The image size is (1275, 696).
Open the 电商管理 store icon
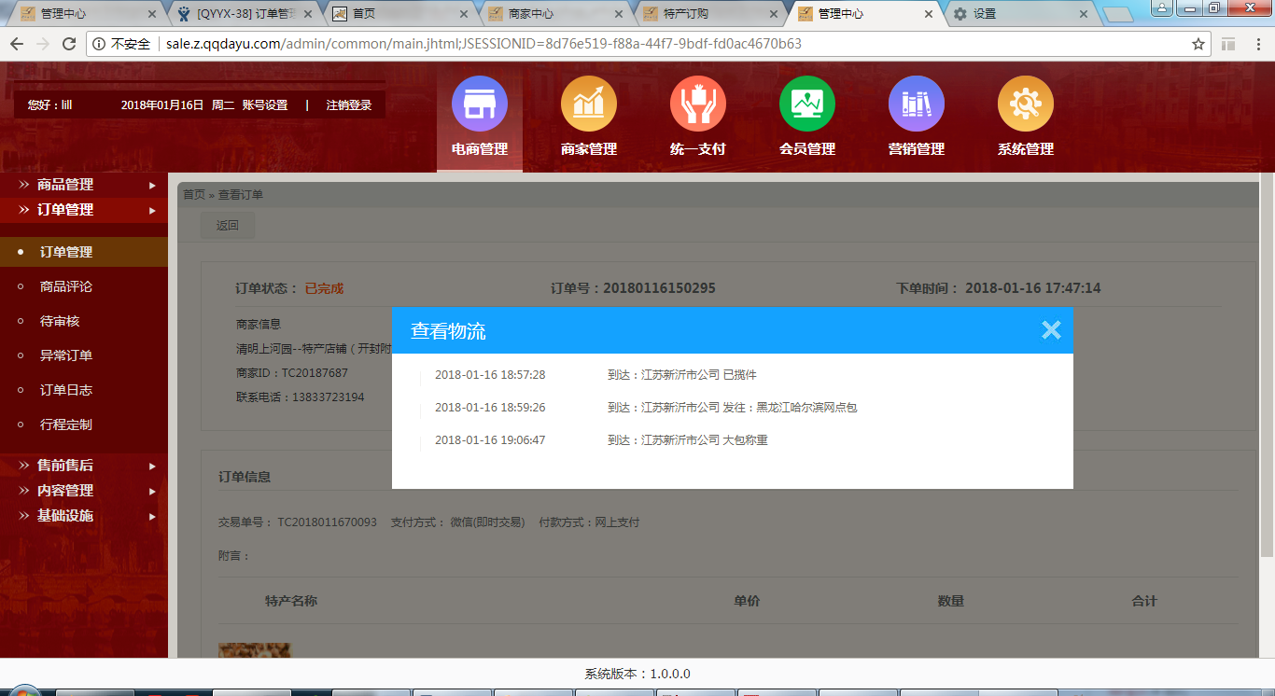click(479, 104)
